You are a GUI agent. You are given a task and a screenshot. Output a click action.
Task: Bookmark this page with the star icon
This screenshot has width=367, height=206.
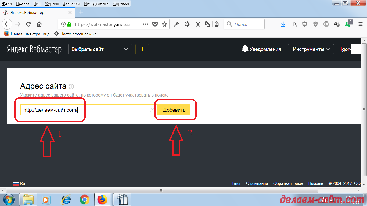pyautogui.click(x=164, y=24)
